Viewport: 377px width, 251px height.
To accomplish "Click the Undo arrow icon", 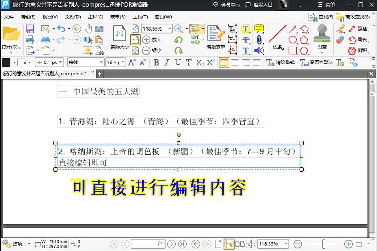I will [x=61, y=29].
